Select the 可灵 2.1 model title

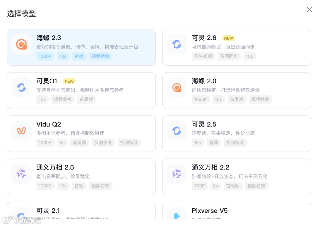click(48, 211)
